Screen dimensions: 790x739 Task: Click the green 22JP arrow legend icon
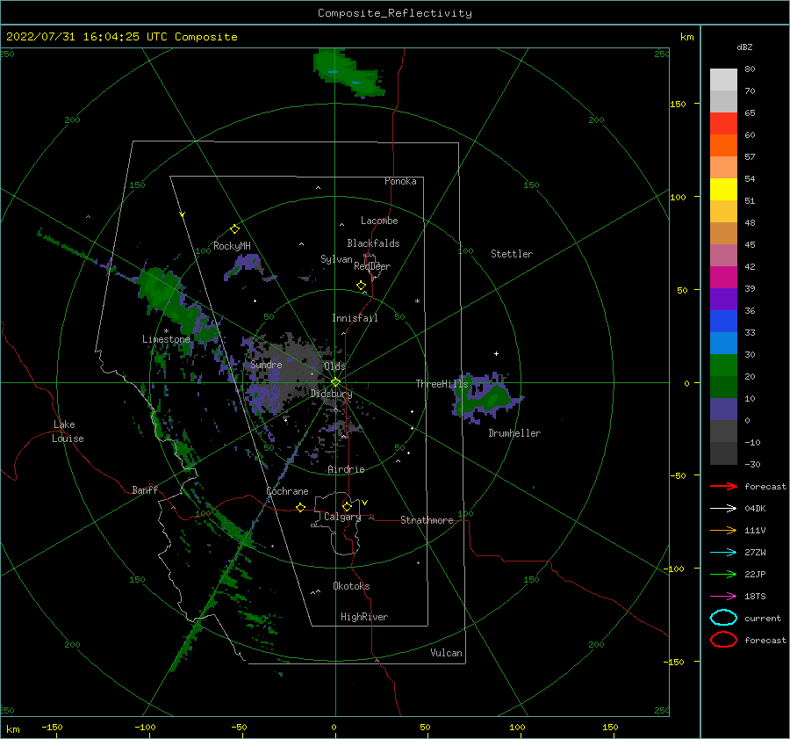point(723,574)
